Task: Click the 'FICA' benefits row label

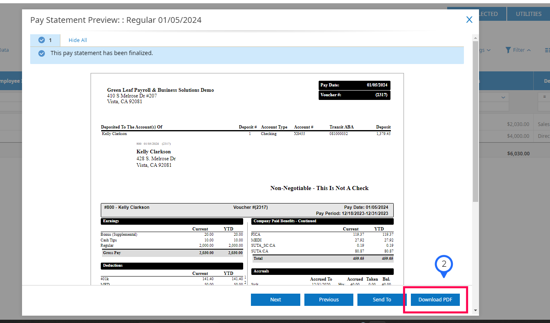Action: (256, 235)
